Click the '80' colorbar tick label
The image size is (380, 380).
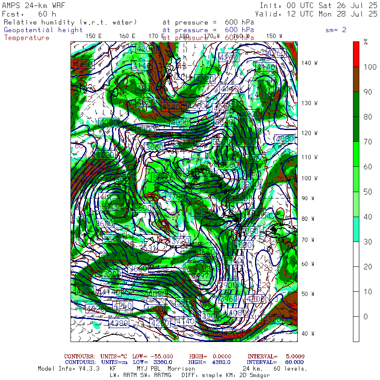[368, 117]
